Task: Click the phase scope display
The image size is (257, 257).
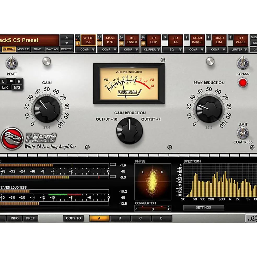Action: pos(153,182)
